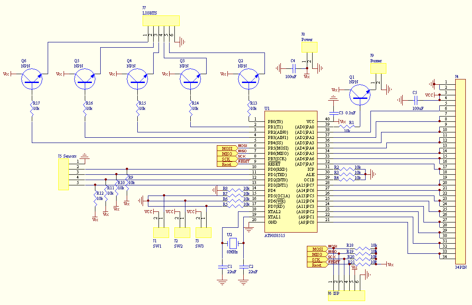Select capacitor C3 0.1uF symbol

coord(333,113)
